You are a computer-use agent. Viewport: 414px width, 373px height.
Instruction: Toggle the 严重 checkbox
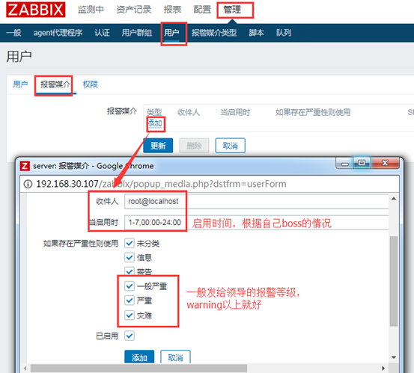point(130,300)
